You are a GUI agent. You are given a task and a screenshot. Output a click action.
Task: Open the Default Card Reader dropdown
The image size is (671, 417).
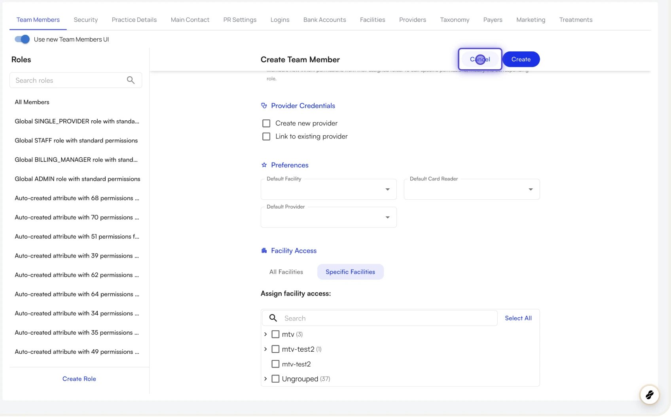coord(472,189)
